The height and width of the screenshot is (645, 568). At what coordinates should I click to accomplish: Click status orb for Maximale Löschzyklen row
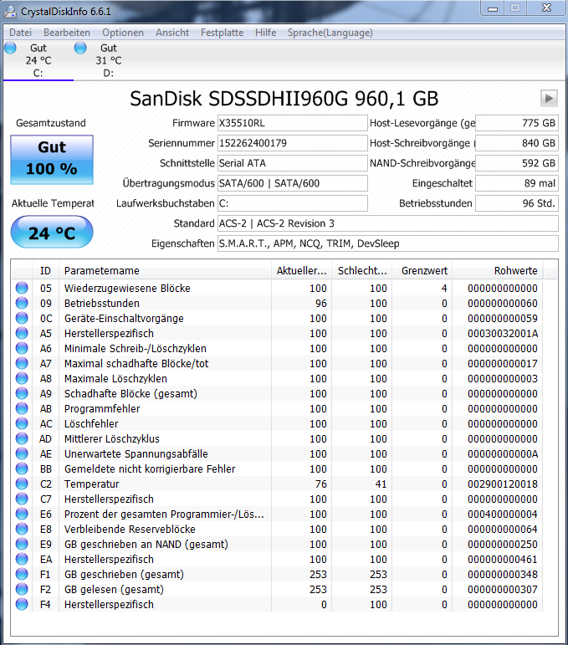coord(22,378)
